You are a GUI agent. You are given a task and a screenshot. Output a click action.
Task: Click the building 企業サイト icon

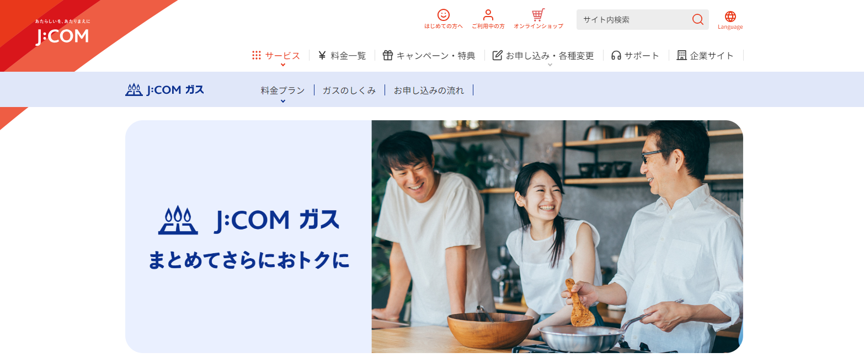click(682, 55)
